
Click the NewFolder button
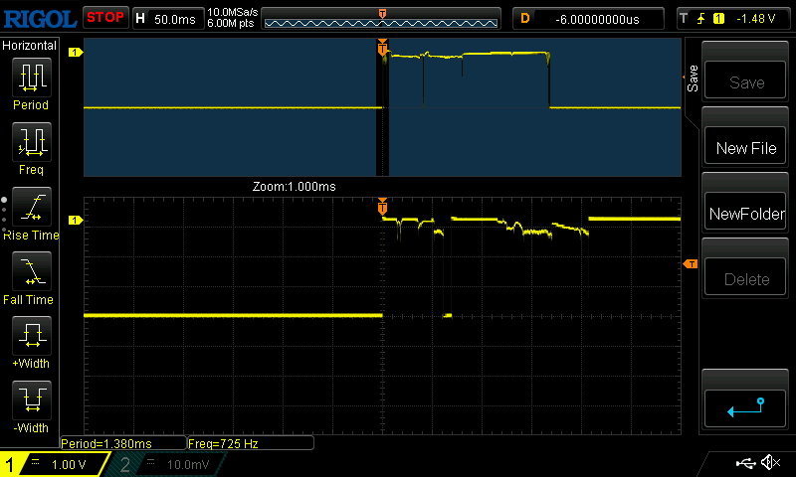click(746, 214)
